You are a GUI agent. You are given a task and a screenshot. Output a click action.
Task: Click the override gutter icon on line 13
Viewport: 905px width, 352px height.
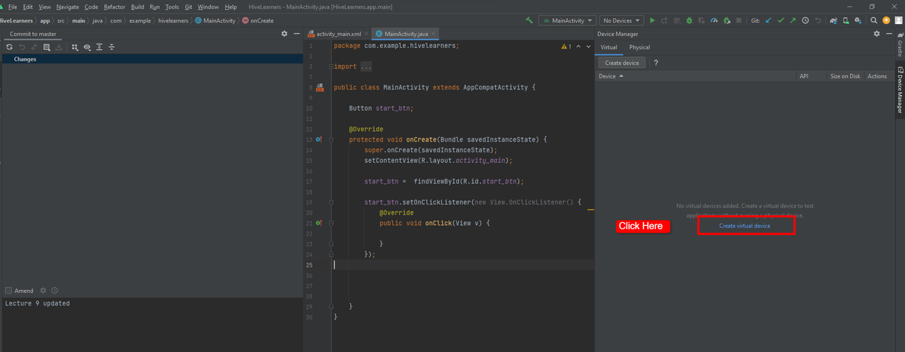(319, 139)
